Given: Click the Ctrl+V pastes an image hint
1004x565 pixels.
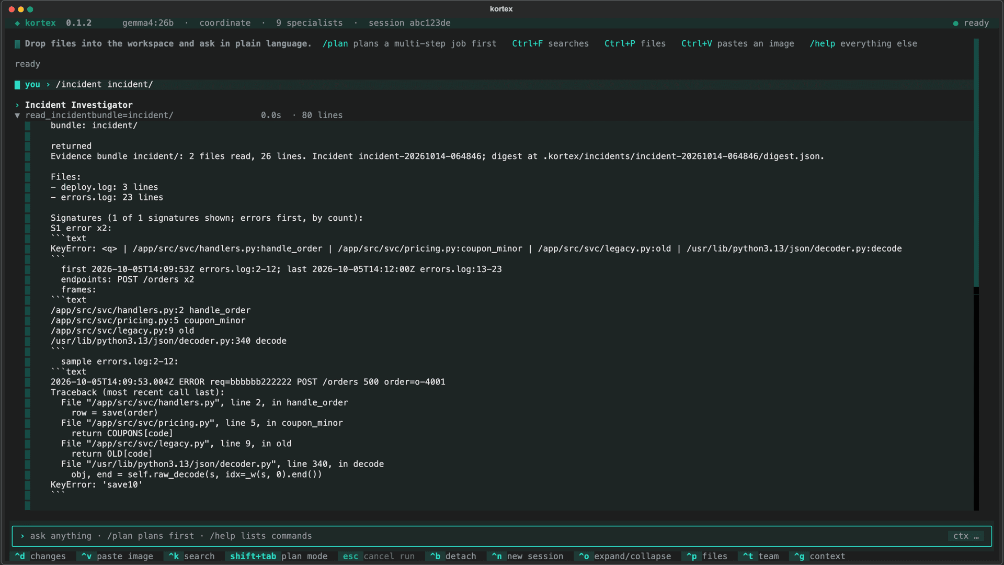Looking at the screenshot, I should coord(737,43).
